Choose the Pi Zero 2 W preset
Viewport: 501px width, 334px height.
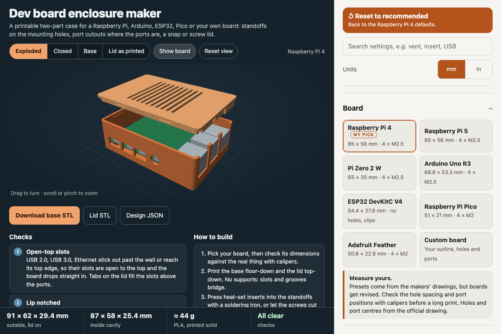coord(379,173)
